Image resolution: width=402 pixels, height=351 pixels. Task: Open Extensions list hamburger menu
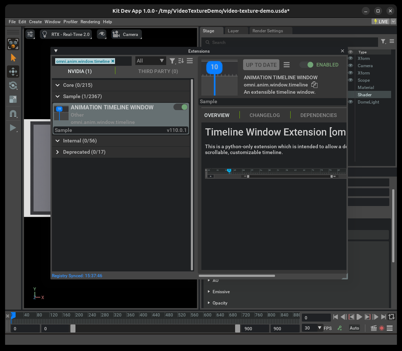[x=190, y=61]
